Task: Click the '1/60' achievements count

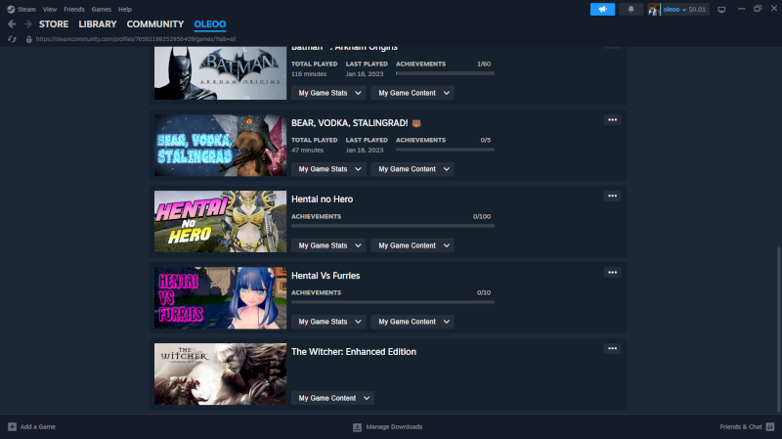Action: pos(484,64)
